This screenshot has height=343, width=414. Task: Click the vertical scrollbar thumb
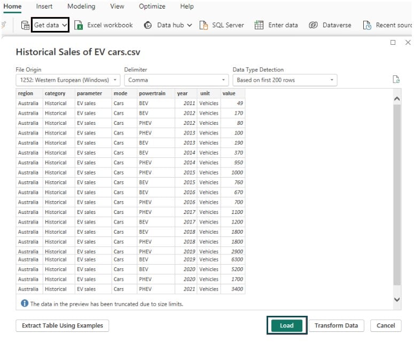click(397, 195)
